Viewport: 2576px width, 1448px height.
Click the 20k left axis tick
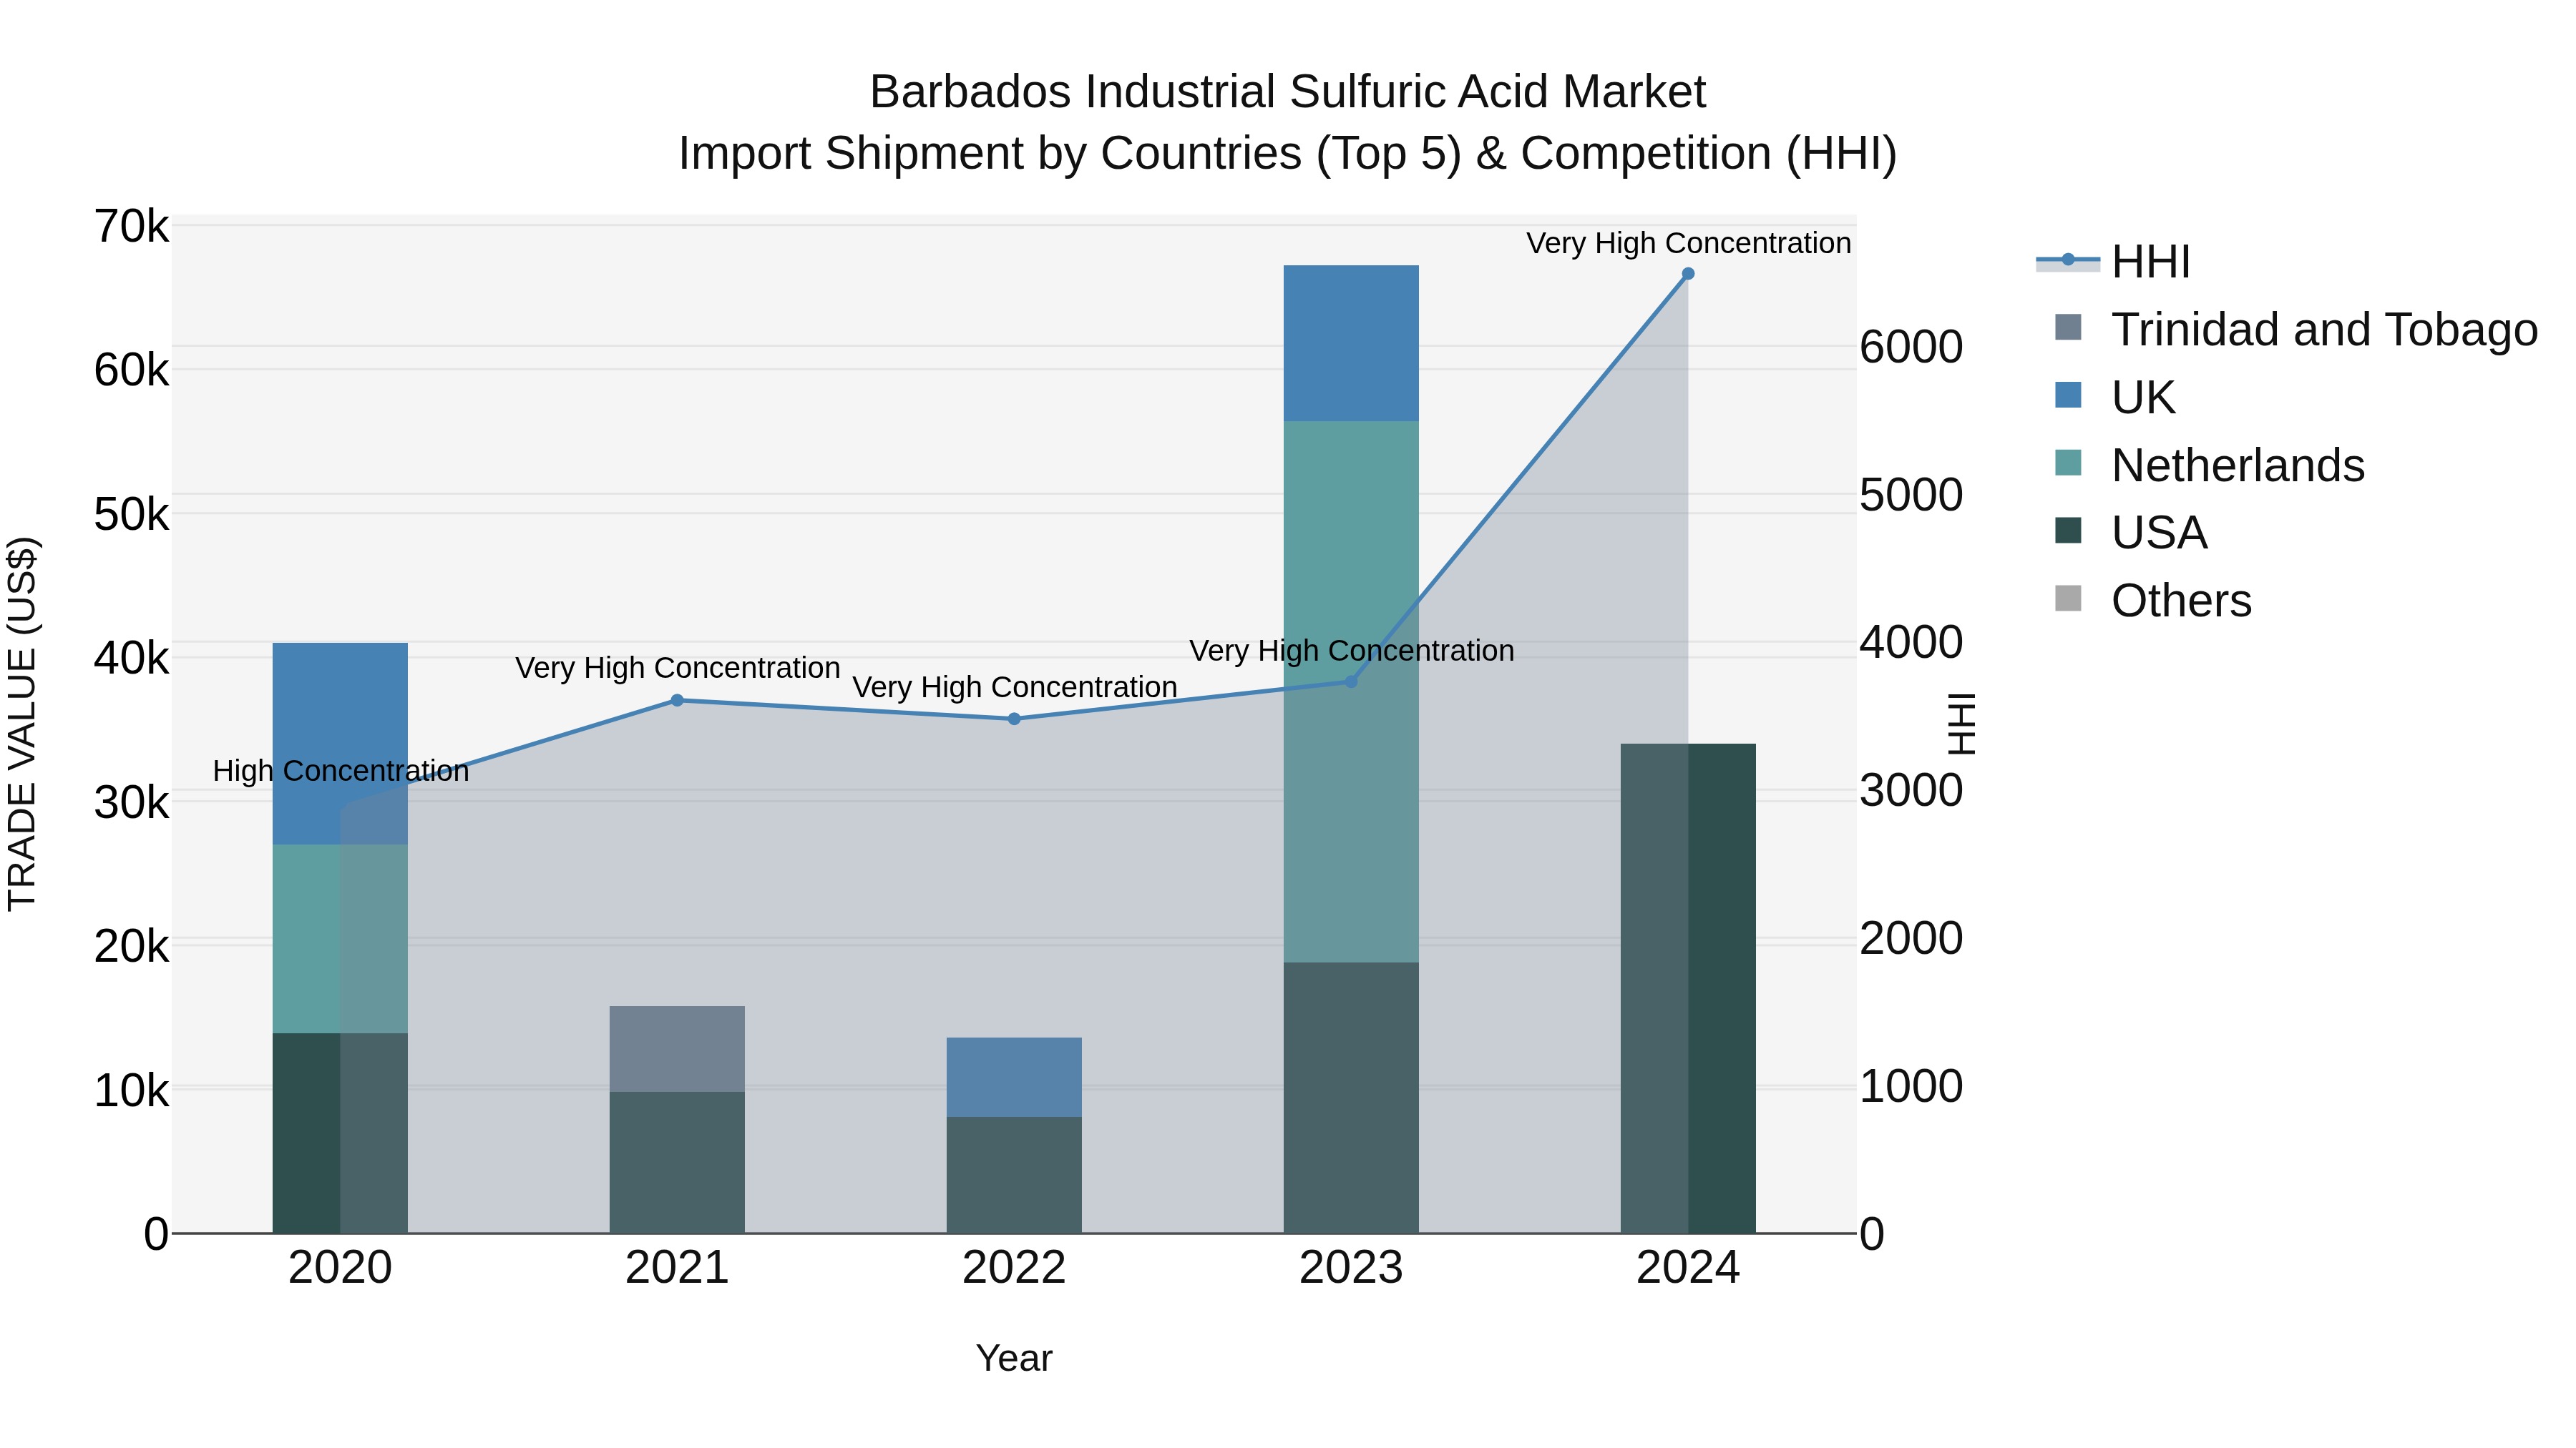[131, 945]
